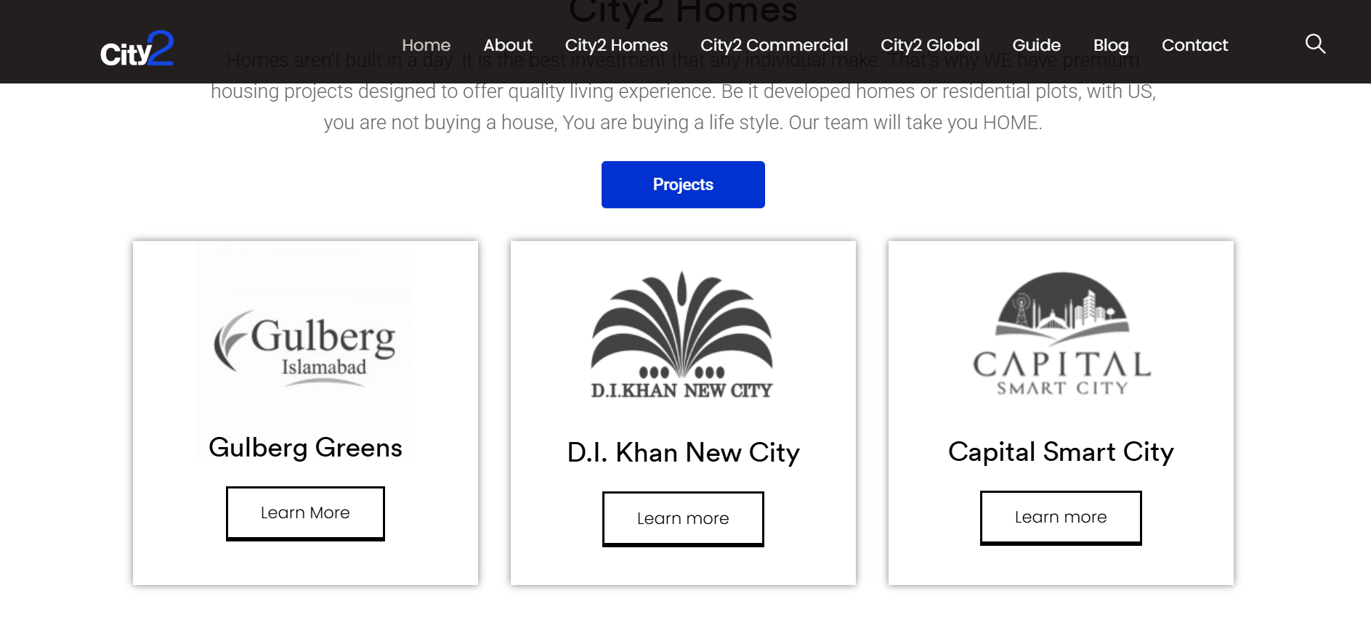Screen dimensions: 1371x638
Task: Open the D.I. Khan New City heading
Action: pos(683,453)
